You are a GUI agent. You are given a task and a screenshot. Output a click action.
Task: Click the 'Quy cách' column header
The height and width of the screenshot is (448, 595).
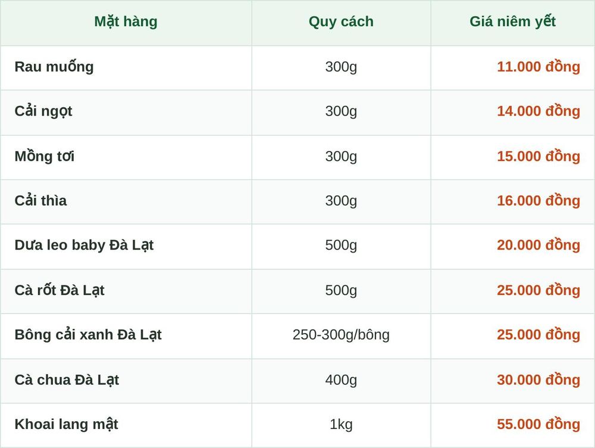[341, 22]
